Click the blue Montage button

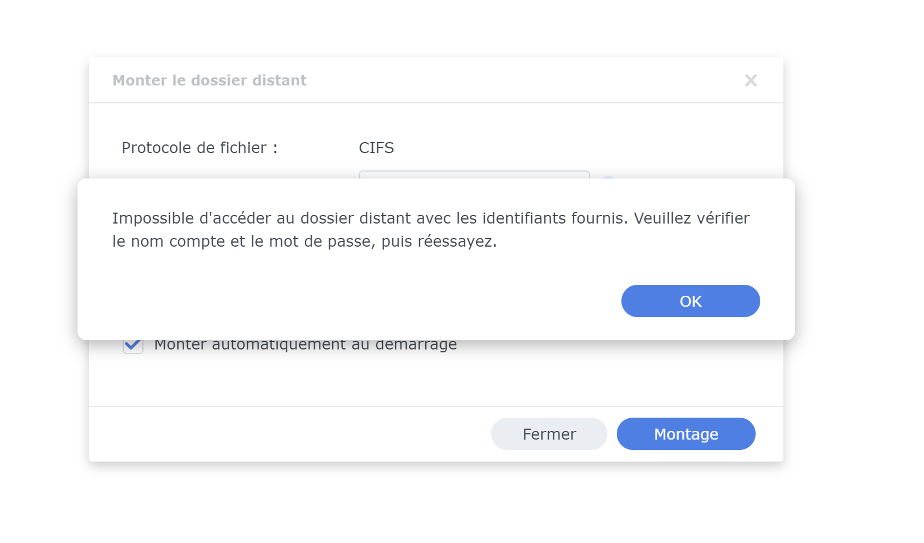click(x=686, y=434)
